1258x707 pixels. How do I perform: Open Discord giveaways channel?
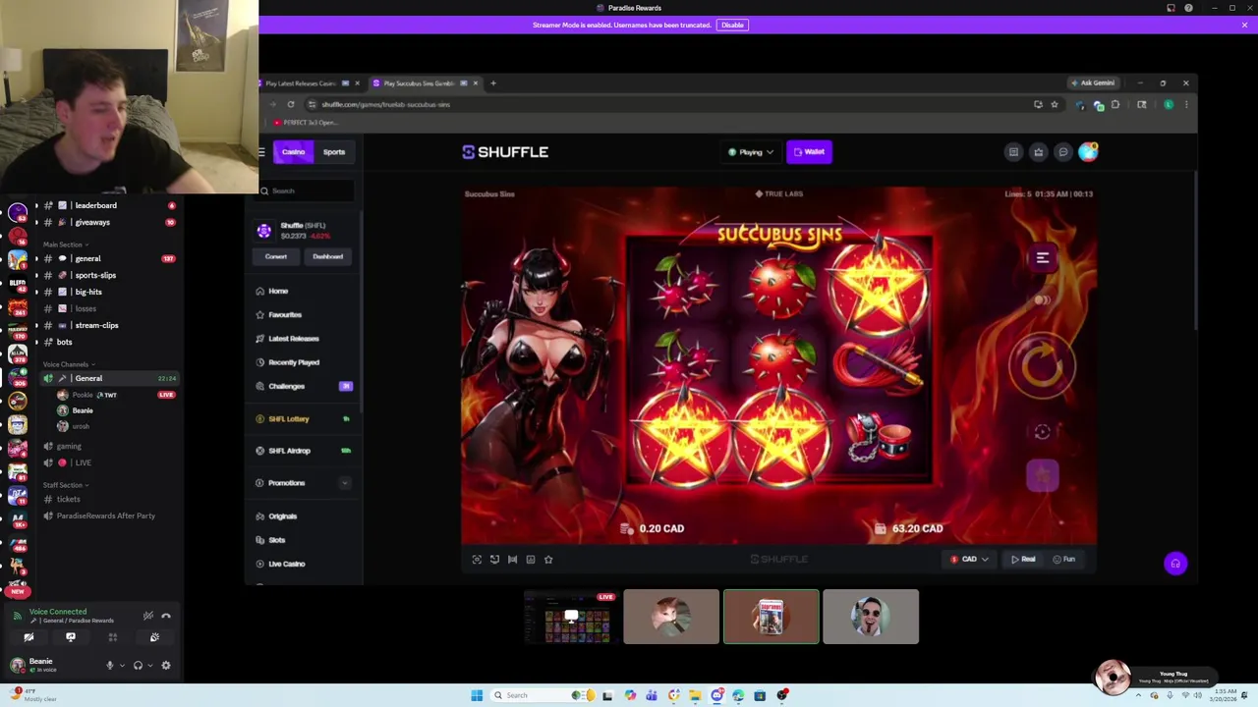tap(92, 222)
